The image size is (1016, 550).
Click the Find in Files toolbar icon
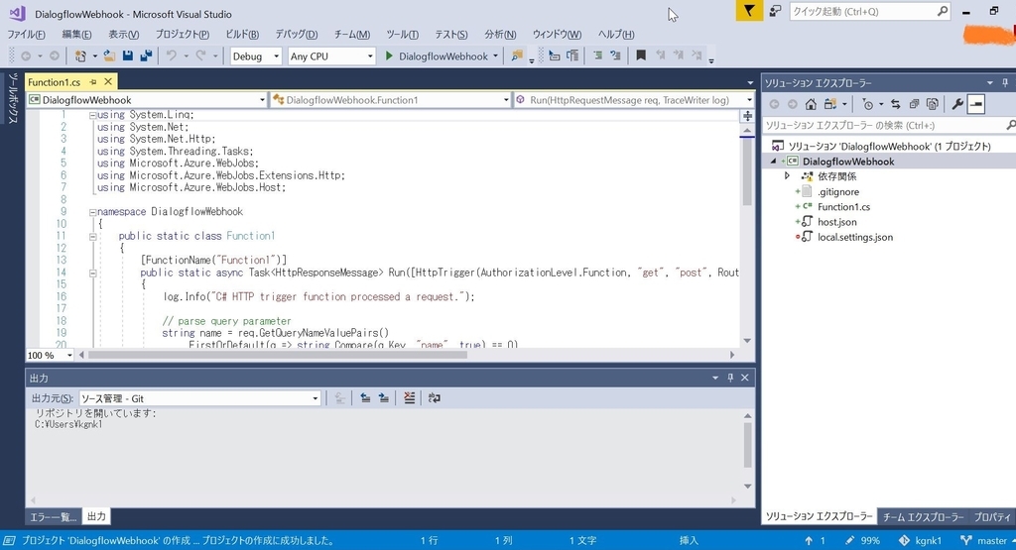coord(517,56)
